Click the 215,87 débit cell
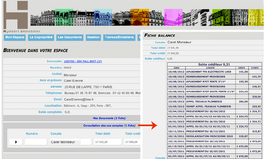Screen dimensions: 264x159 point(242,136)
